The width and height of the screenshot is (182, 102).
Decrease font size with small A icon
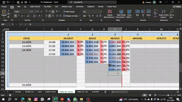[x=42, y=12]
